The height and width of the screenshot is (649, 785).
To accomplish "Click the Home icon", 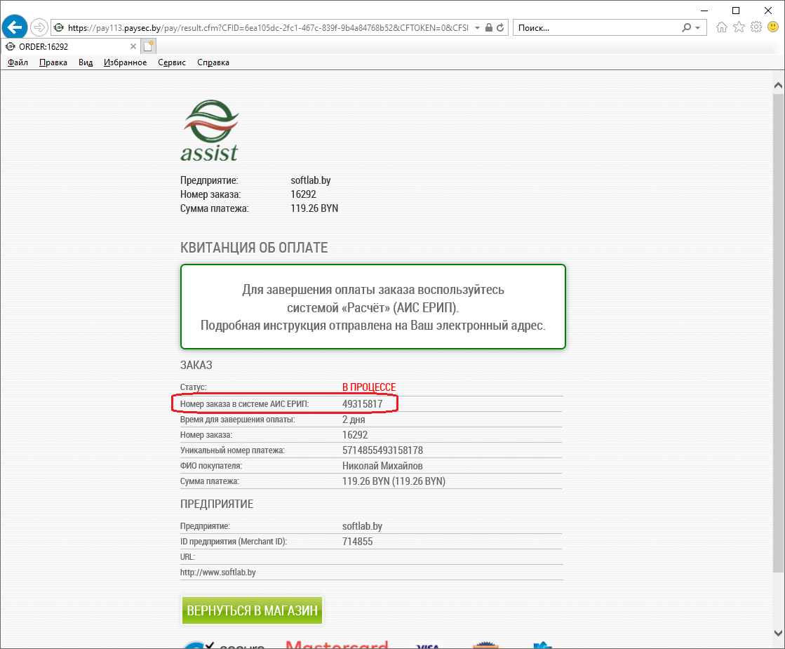I will (721, 27).
